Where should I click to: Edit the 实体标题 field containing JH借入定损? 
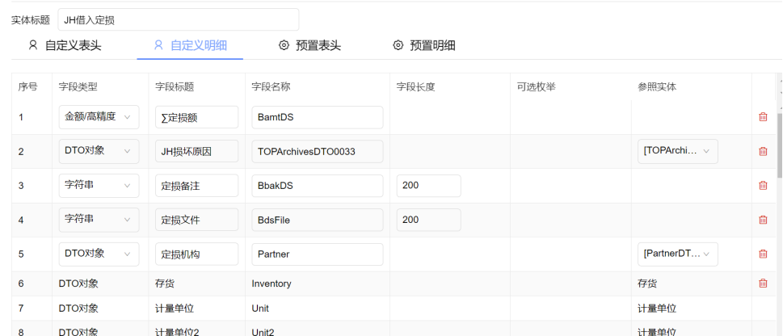[x=179, y=20]
